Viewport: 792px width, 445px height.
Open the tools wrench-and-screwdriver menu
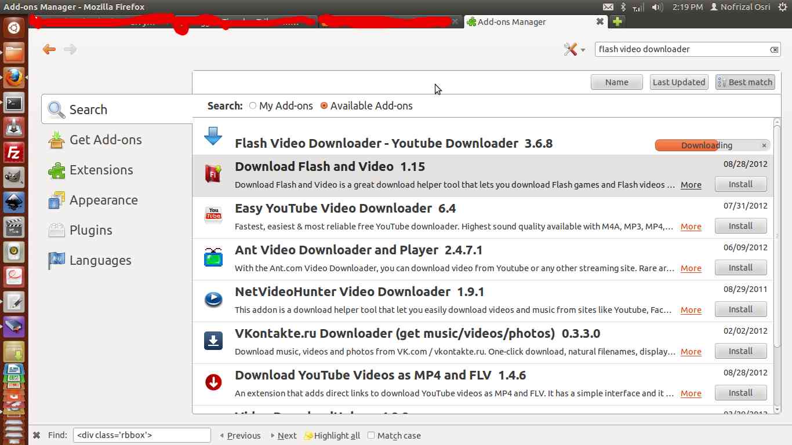tap(574, 49)
